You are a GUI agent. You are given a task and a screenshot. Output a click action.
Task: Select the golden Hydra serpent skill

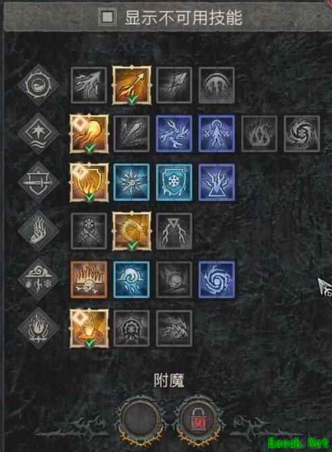coord(132,231)
